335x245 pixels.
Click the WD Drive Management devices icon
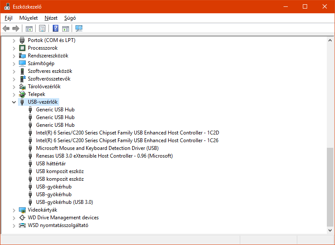[22, 218]
